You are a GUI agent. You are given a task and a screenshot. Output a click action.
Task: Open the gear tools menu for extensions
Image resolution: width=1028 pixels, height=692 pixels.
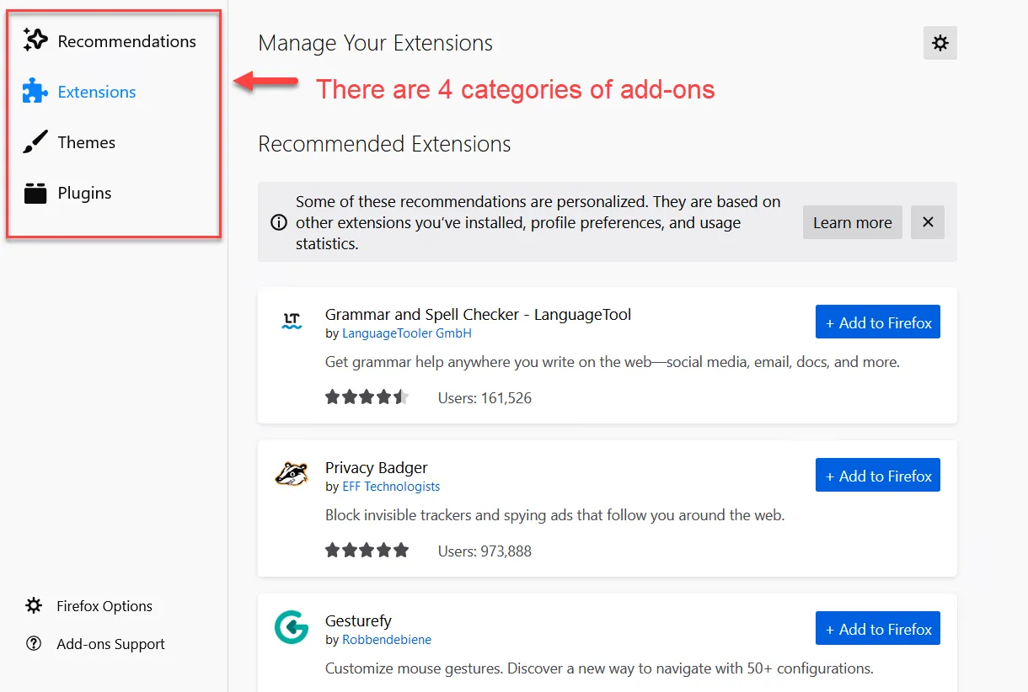point(940,43)
